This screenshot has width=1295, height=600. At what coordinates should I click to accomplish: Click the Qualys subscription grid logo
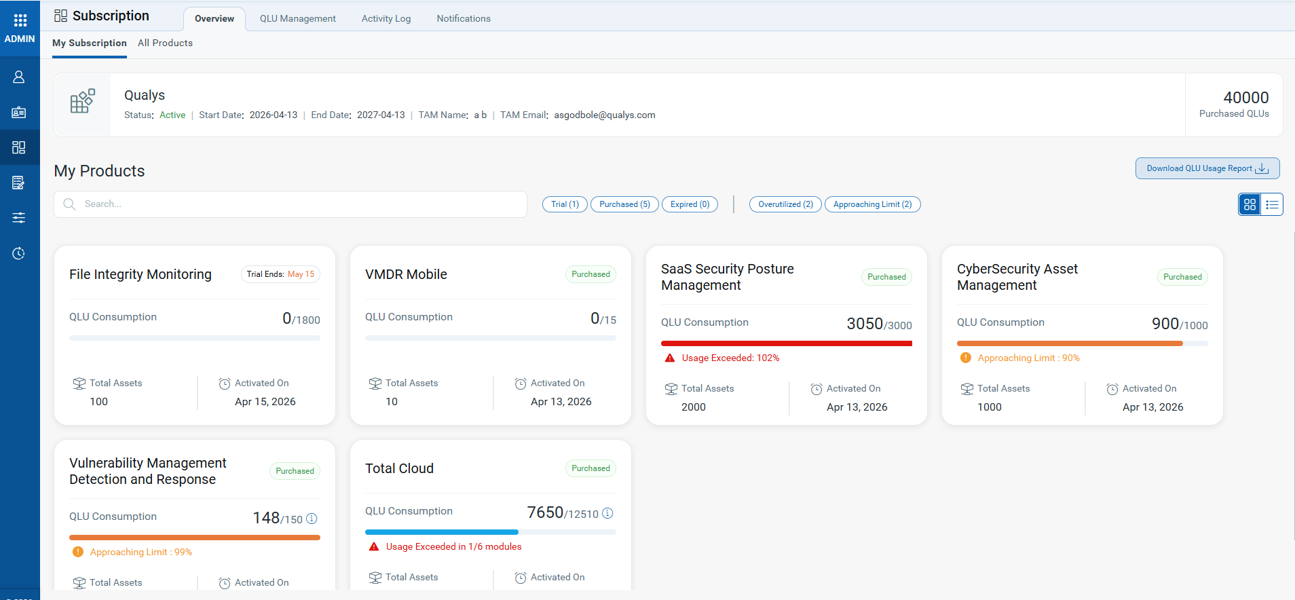pos(83,101)
